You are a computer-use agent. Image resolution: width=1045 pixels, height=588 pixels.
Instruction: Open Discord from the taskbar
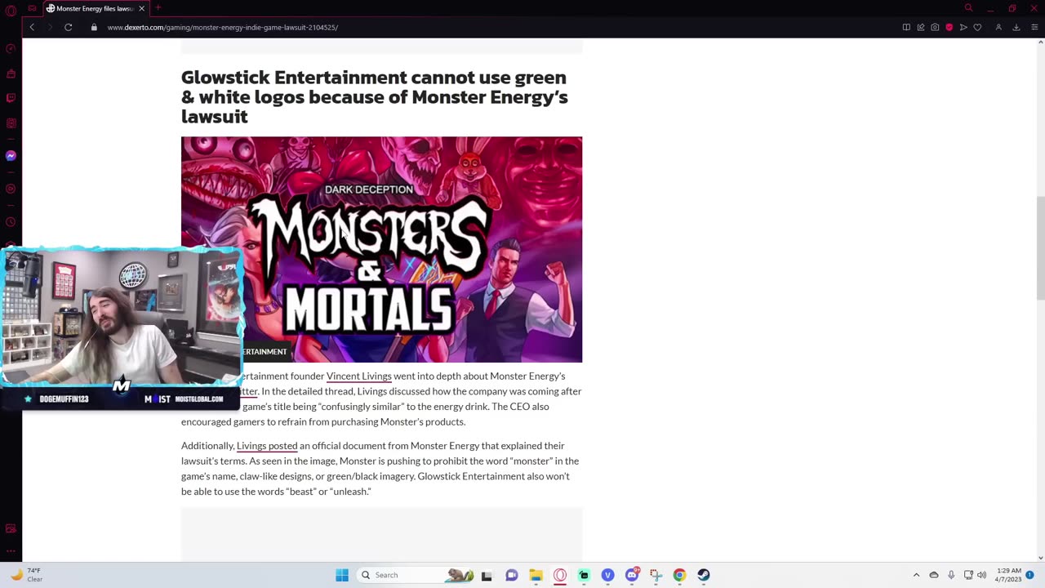[x=632, y=575]
